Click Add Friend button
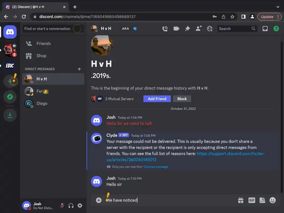 (157, 99)
